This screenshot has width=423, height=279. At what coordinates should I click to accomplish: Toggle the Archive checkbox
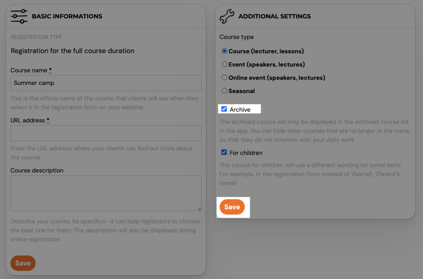pos(224,109)
